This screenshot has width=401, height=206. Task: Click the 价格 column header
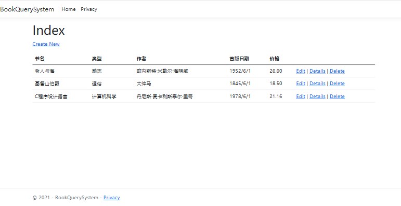(274, 59)
